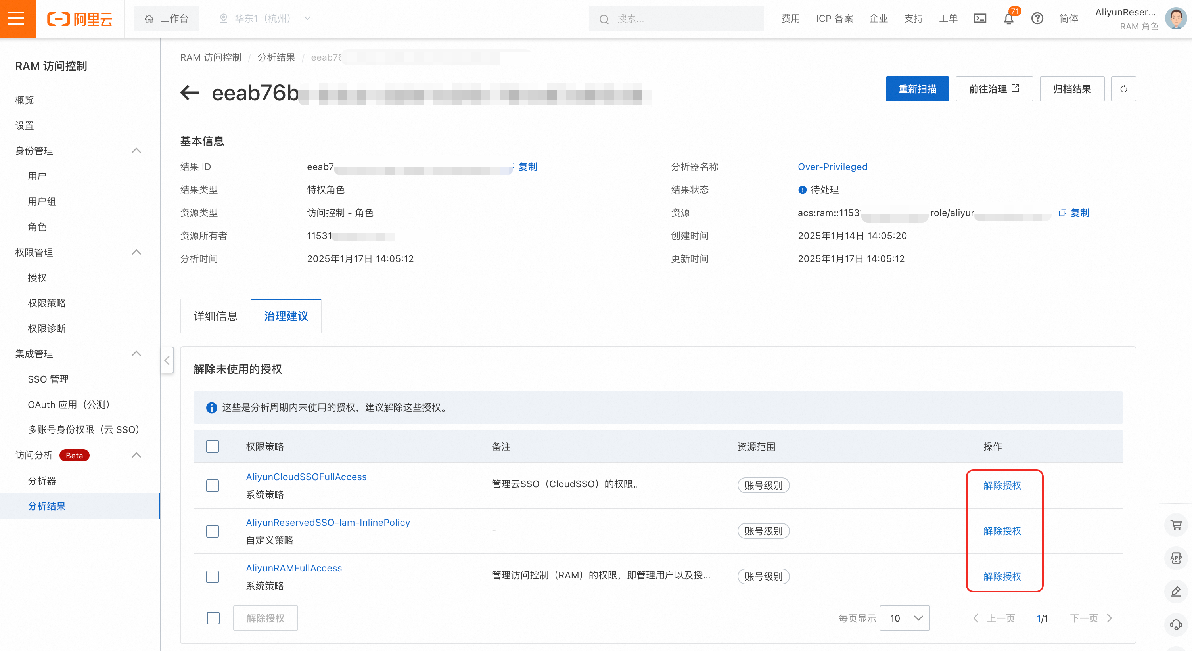The height and width of the screenshot is (651, 1192).
Task: Select all policies with the header checkbox
Action: coord(213,446)
